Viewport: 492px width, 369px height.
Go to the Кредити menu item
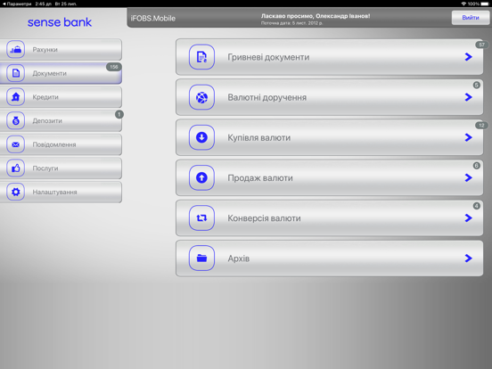click(x=61, y=97)
